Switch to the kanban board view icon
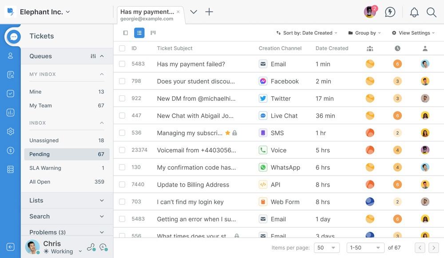The height and width of the screenshot is (258, 444). coord(153,33)
